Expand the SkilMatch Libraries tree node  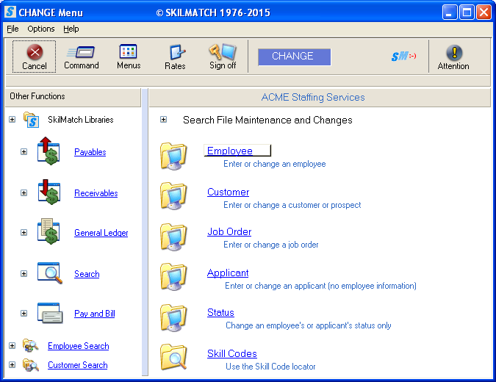[12, 120]
